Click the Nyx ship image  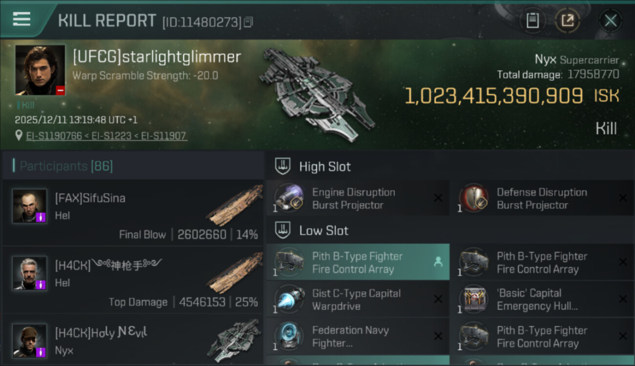click(317, 93)
